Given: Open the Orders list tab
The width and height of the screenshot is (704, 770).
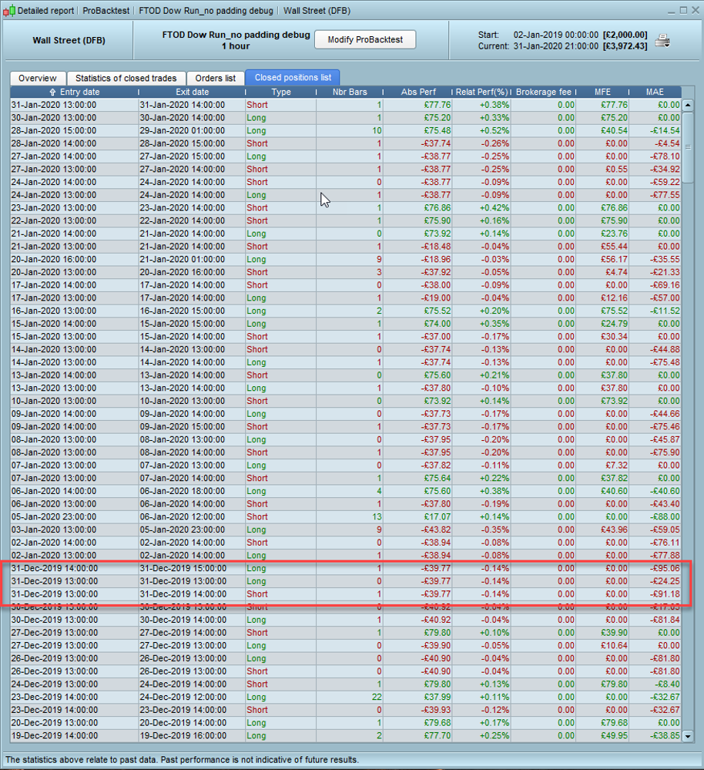Looking at the screenshot, I should coord(216,78).
